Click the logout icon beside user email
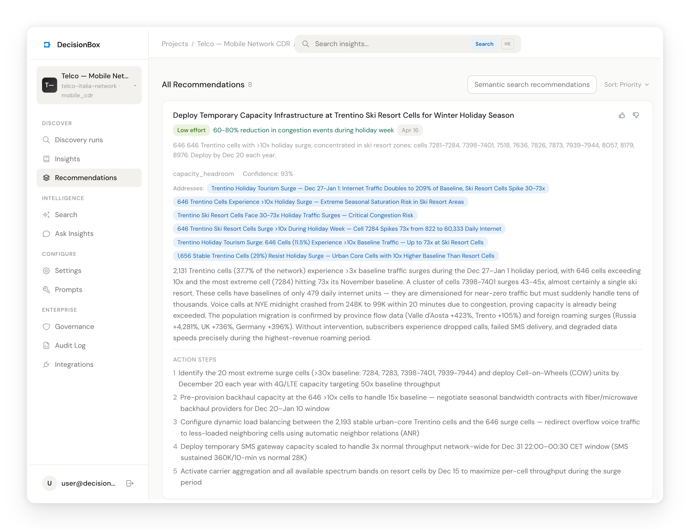This screenshot has height=530, width=690. (x=130, y=483)
